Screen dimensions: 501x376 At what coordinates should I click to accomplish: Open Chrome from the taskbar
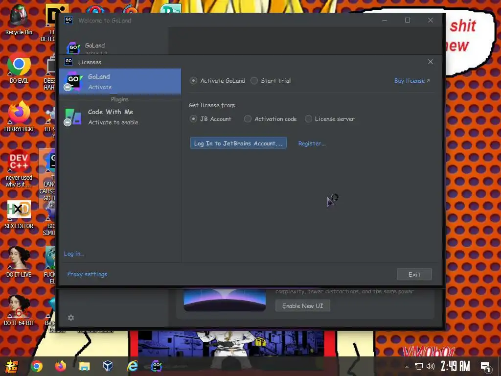tap(36, 366)
